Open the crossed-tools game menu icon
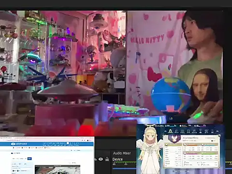232x174 pixels. [x=206, y=131]
